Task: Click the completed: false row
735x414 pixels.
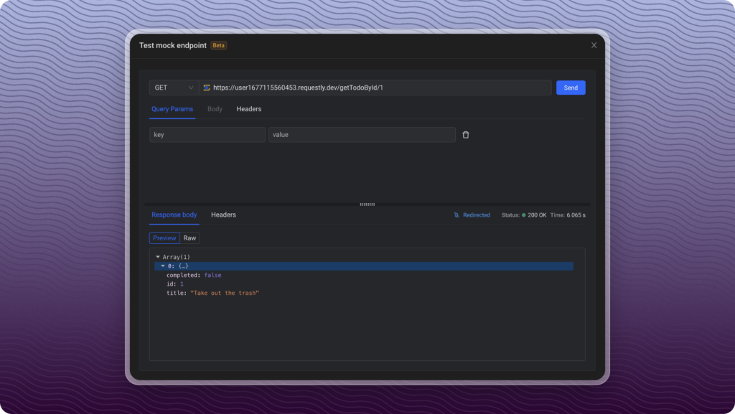Action: [x=194, y=276]
